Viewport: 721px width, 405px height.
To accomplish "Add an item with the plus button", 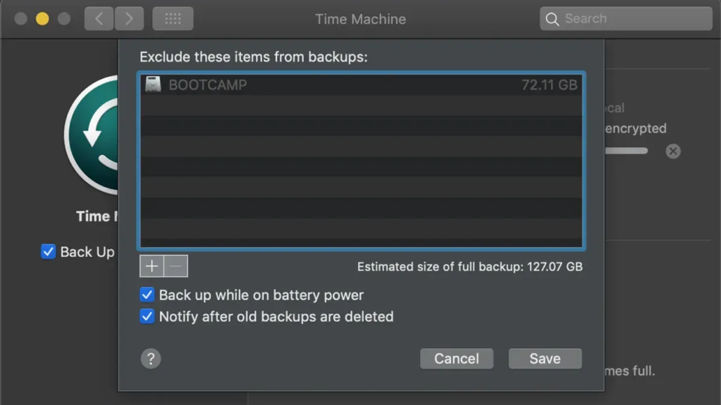I will [x=152, y=266].
